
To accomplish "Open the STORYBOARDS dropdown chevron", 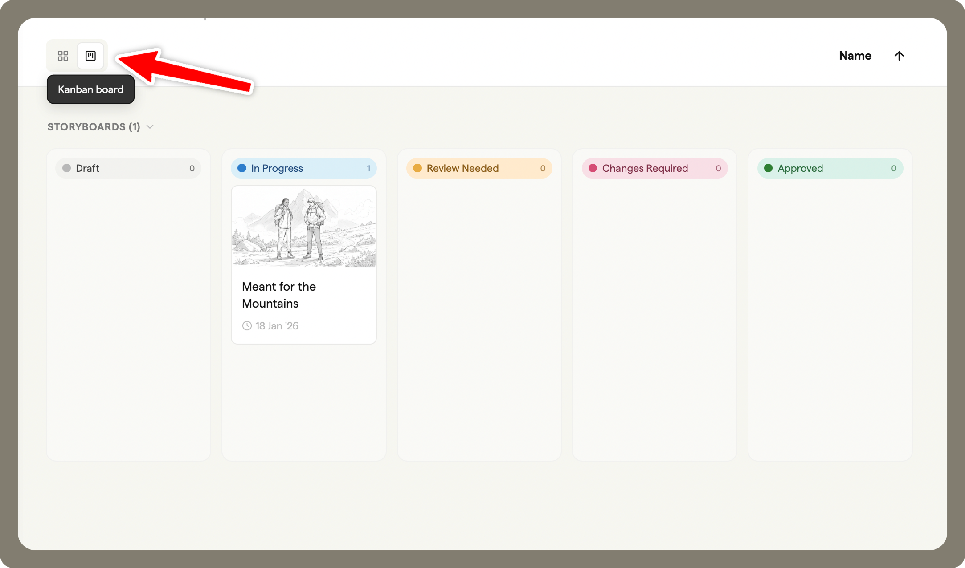I will 150,126.
